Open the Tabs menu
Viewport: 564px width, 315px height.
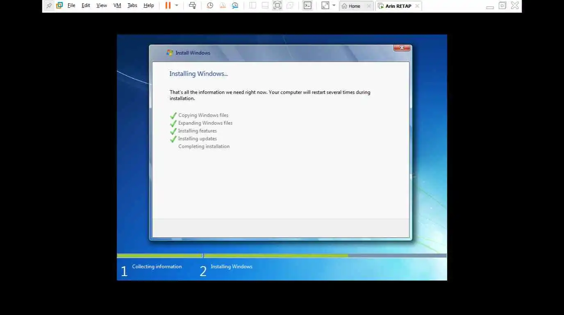click(x=132, y=6)
